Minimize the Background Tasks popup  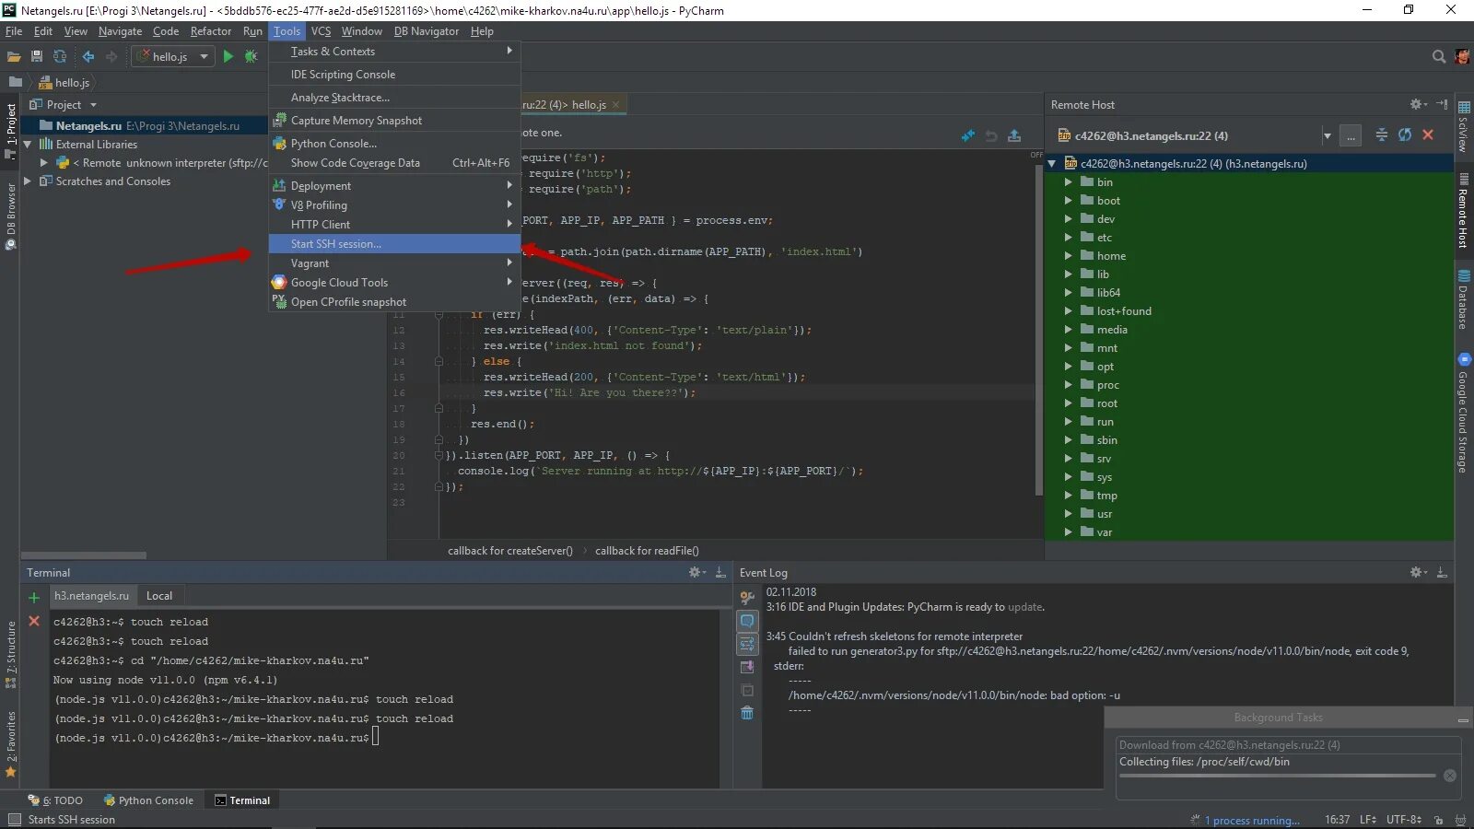(1462, 718)
